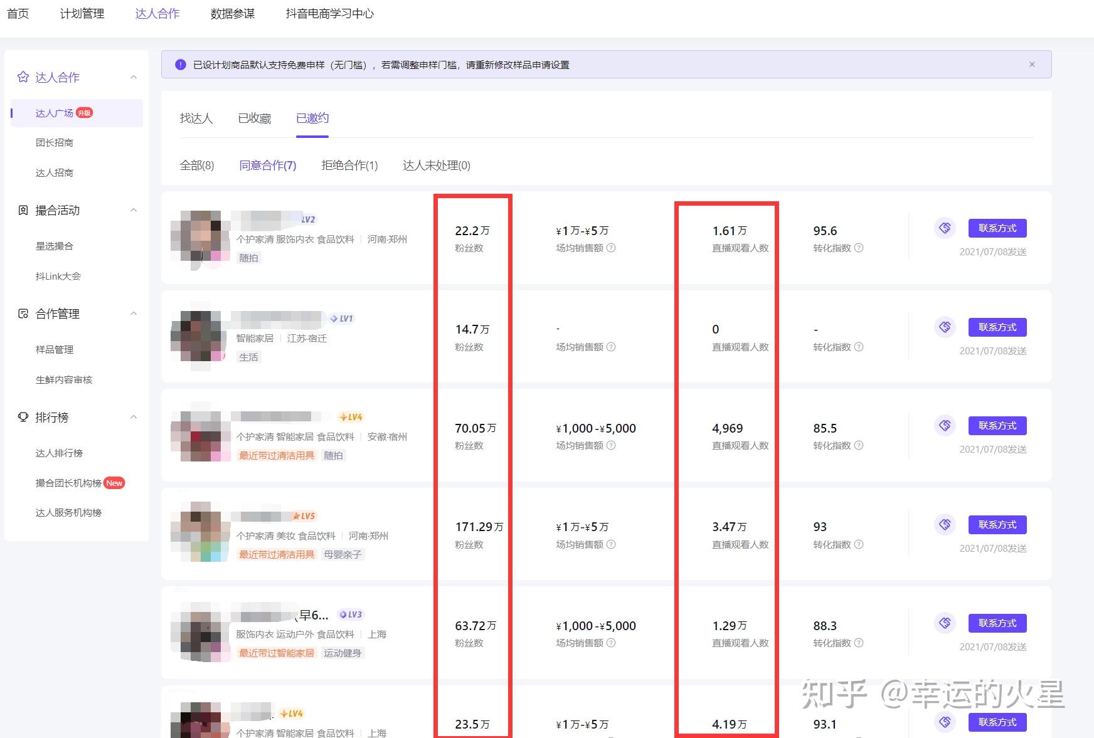Collapse the 合作管理 sidebar section

tap(134, 314)
